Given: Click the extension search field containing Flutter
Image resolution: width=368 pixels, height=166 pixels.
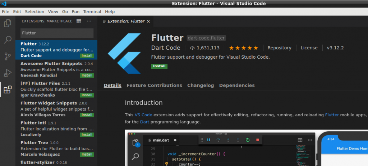Looking at the screenshot, I should 57,33.
